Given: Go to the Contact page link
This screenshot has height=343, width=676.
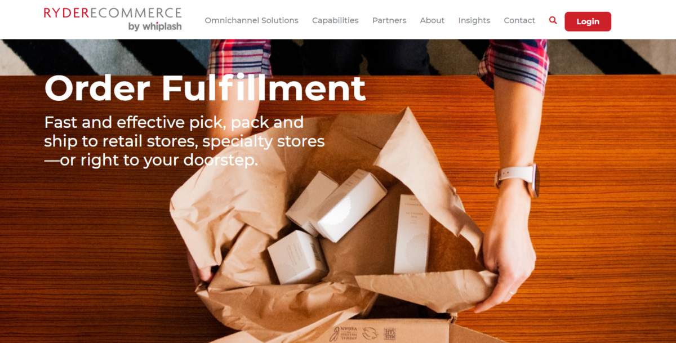Looking at the screenshot, I should 519,20.
